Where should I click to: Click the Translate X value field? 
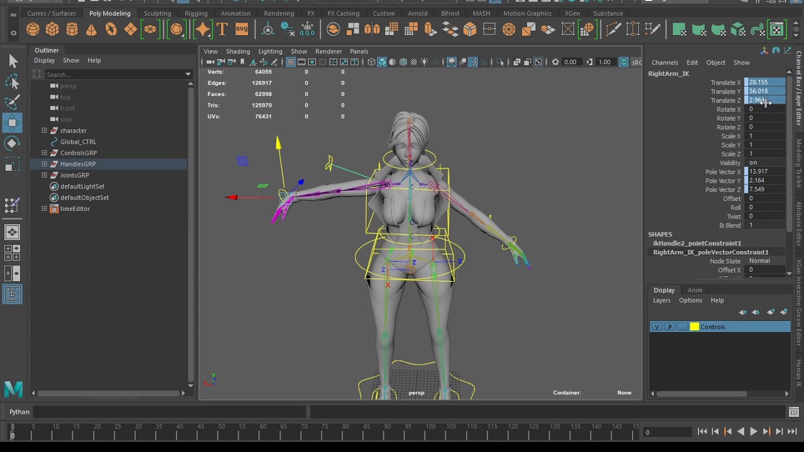tap(765, 82)
